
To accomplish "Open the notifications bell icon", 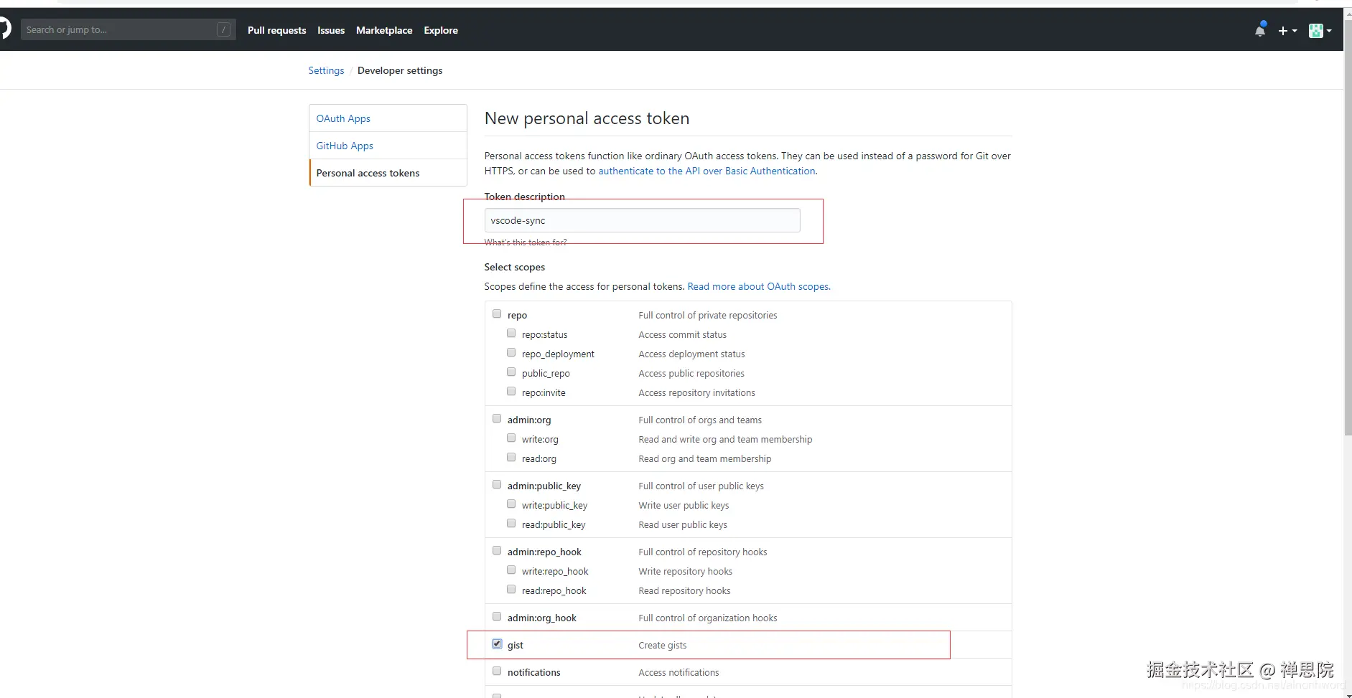I will click(x=1260, y=30).
